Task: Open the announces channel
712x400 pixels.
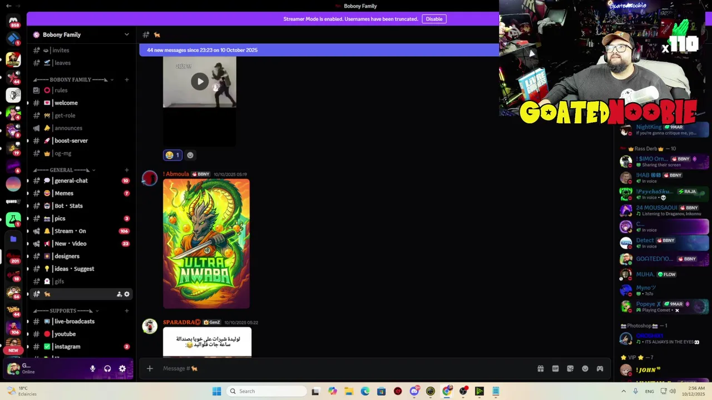Action: (x=81, y=128)
